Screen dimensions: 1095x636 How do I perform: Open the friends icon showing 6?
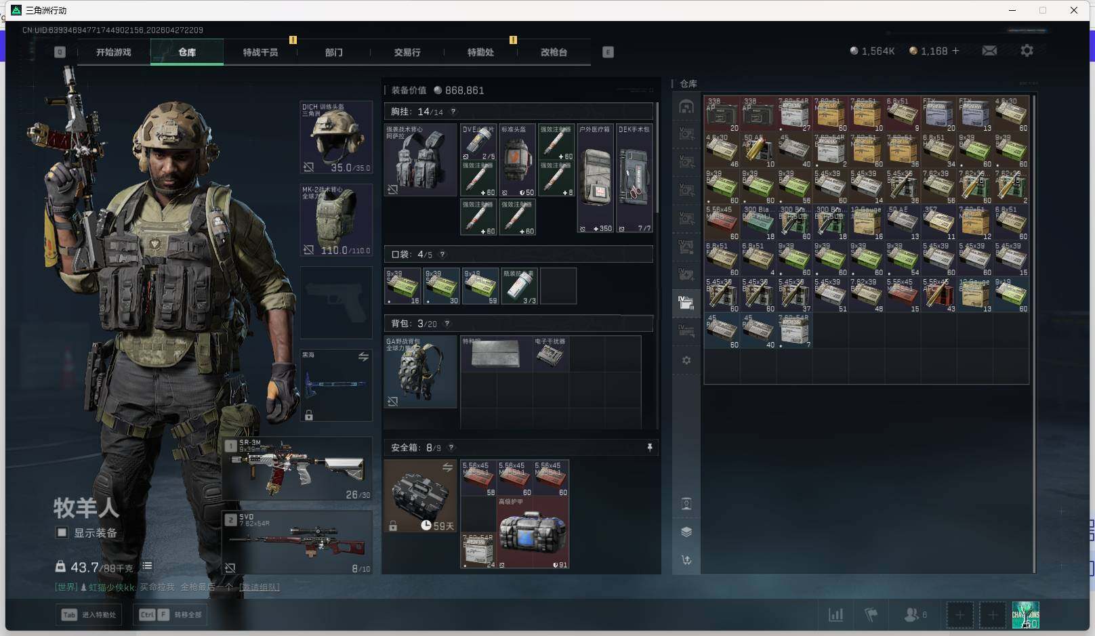point(915,615)
